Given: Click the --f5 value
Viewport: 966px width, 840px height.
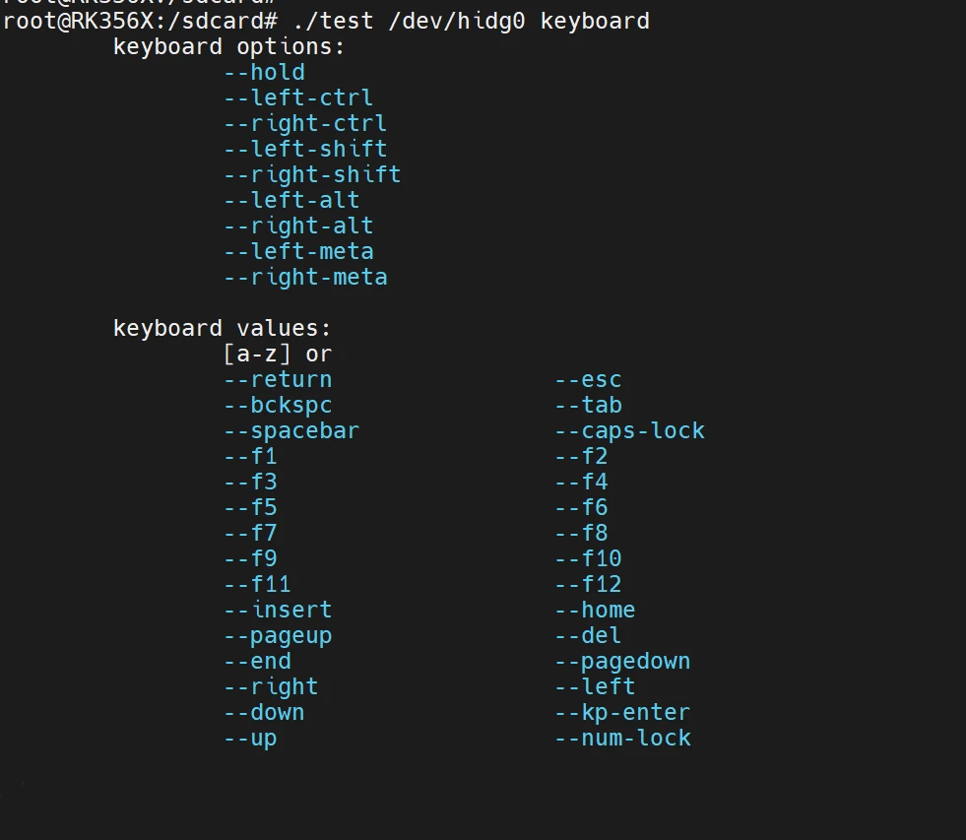Looking at the screenshot, I should point(250,508).
